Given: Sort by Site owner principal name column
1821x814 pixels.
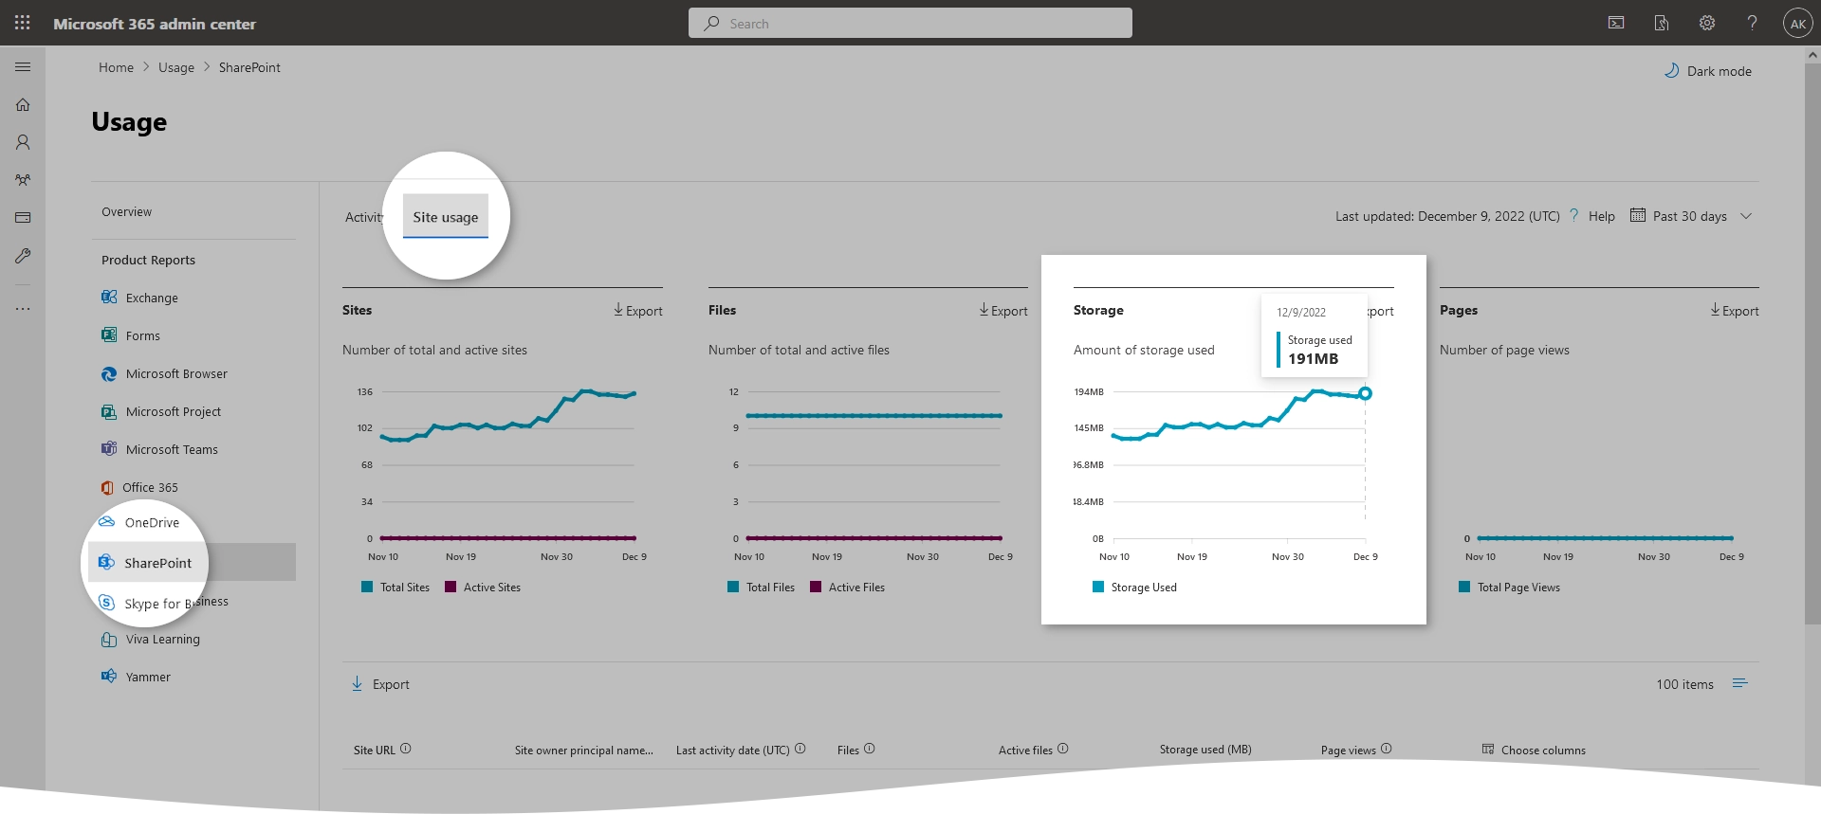Looking at the screenshot, I should (x=584, y=750).
